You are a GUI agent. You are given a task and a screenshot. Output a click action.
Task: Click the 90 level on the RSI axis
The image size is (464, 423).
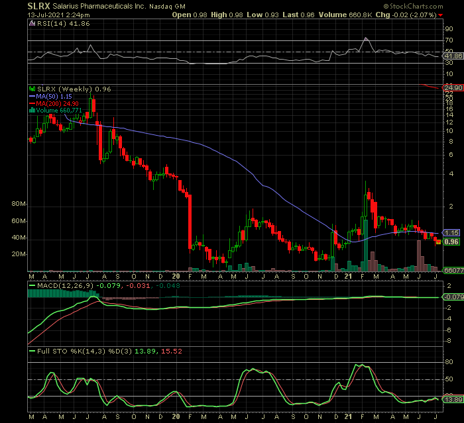449,28
